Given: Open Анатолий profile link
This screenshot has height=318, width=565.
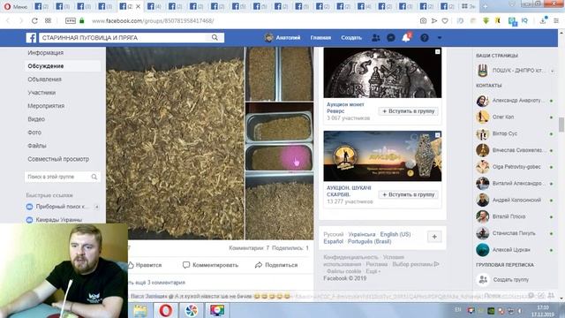Looking at the screenshot, I should click(x=282, y=37).
